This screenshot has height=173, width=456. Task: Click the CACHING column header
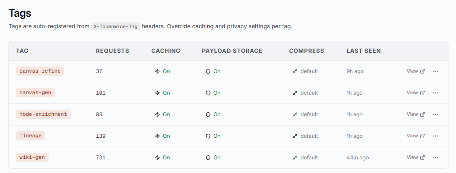pos(166,51)
